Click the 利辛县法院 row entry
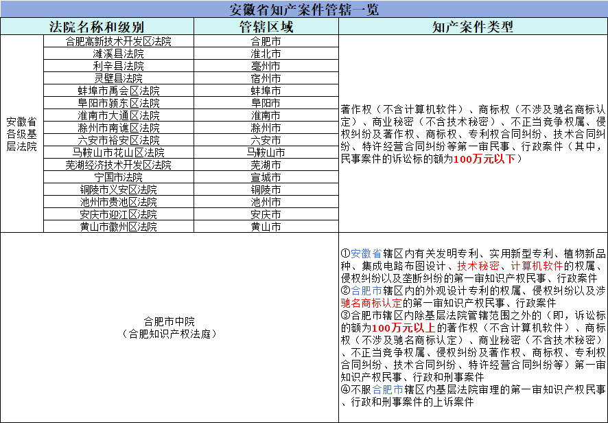This screenshot has width=608, height=423. pos(118,67)
